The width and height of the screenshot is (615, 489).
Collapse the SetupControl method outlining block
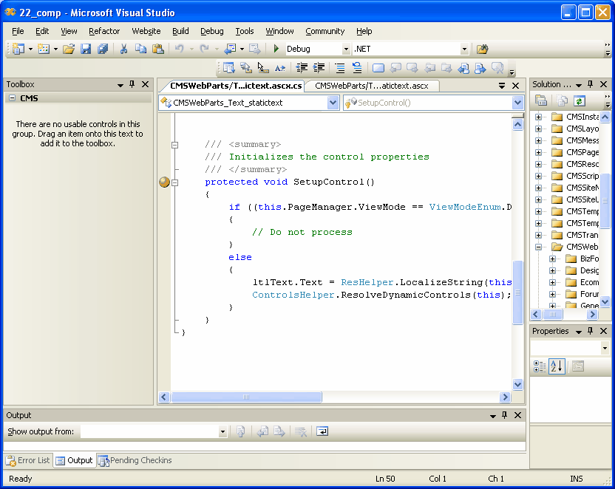coord(175,182)
